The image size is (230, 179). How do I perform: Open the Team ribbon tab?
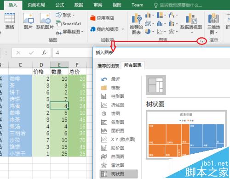point(138,5)
